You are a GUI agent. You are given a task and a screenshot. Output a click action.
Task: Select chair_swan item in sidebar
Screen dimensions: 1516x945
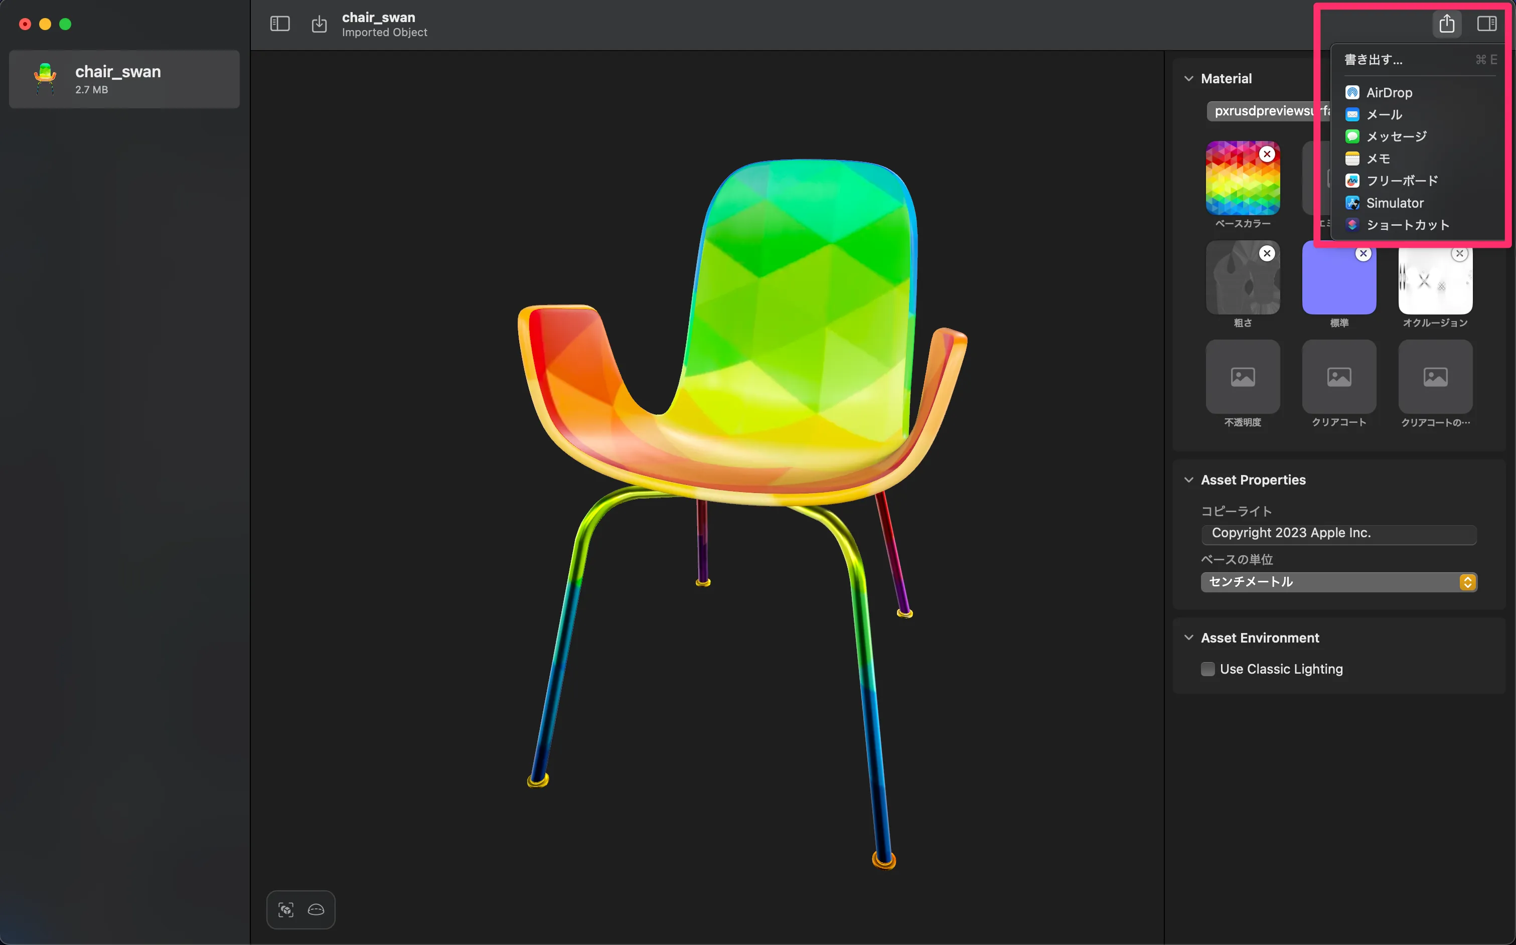click(x=124, y=79)
